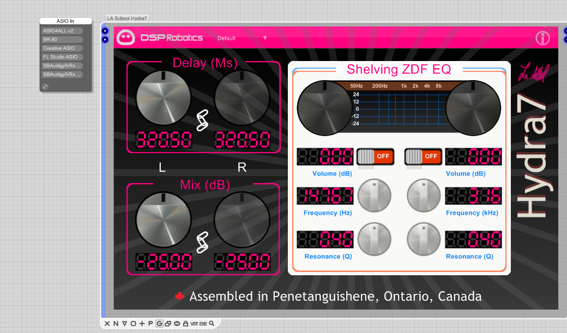Click the right Volume (dB) readout

click(x=473, y=156)
